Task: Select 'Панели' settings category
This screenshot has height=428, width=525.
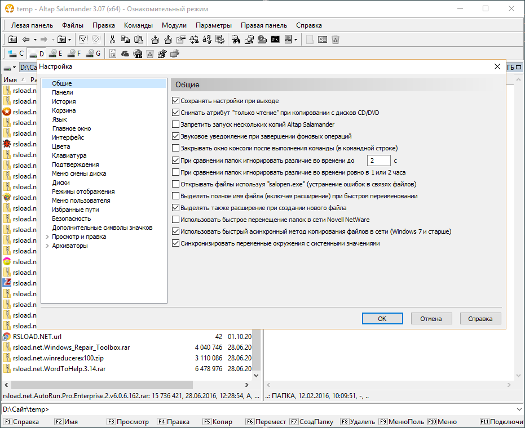Action: click(x=63, y=92)
